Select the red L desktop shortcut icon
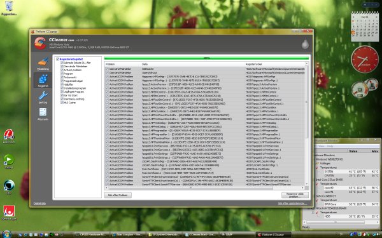Screen dimensions: 382x238 pos(9,136)
